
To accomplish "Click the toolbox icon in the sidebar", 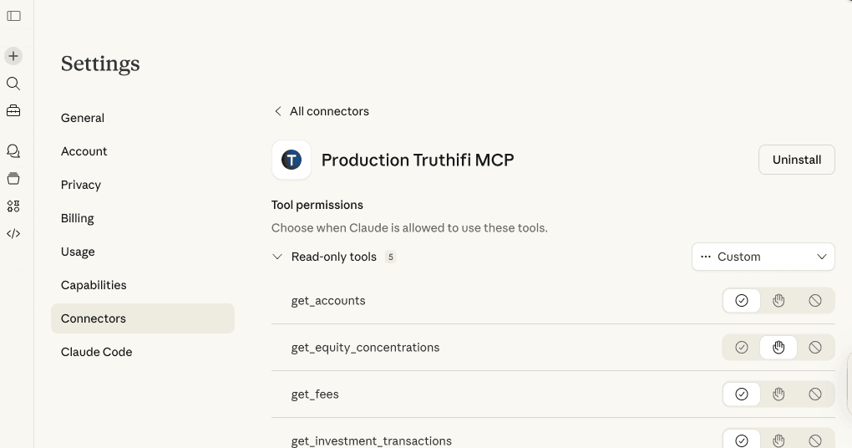I will pos(13,110).
